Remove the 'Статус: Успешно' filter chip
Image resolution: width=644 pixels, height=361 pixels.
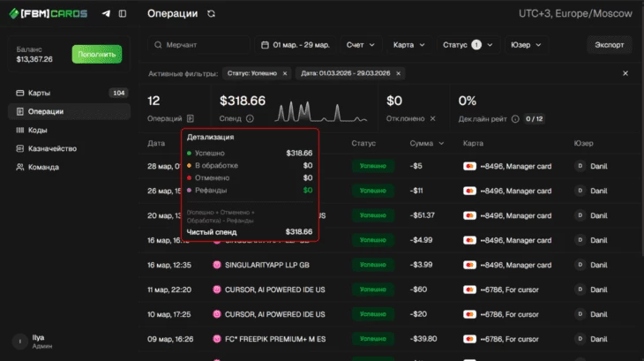click(x=284, y=73)
